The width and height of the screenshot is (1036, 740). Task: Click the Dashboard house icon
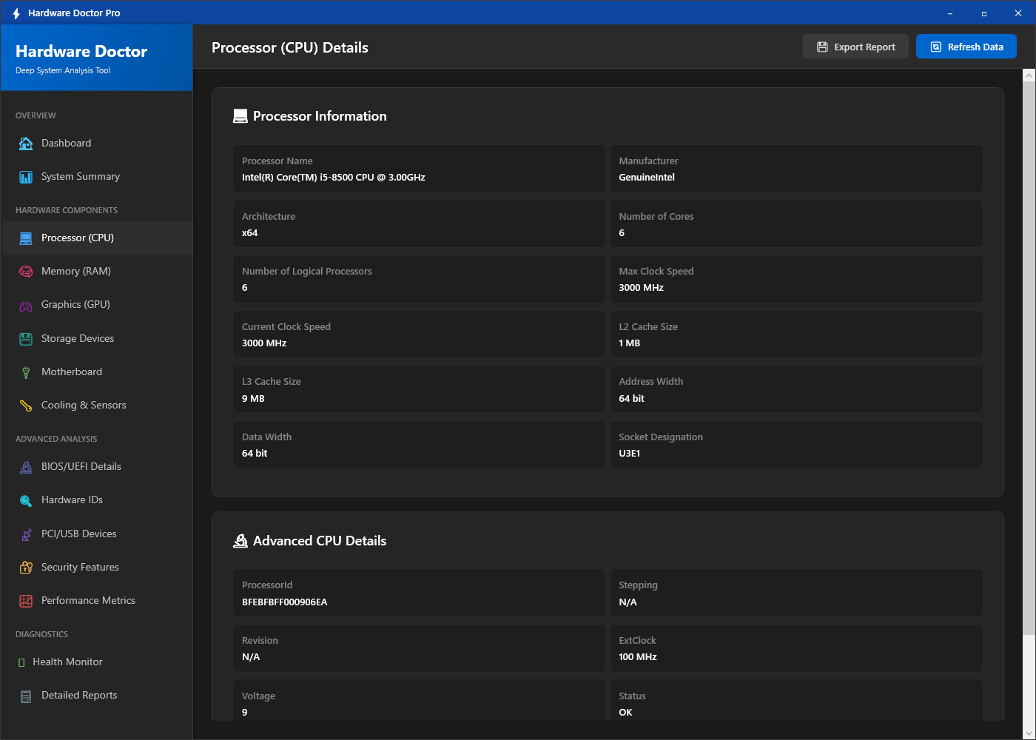tap(26, 144)
